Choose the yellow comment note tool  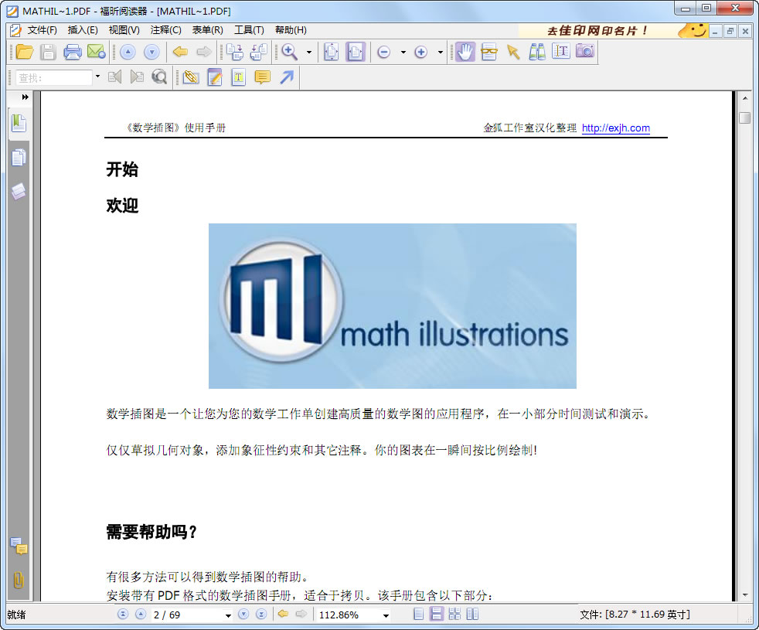[x=262, y=77]
